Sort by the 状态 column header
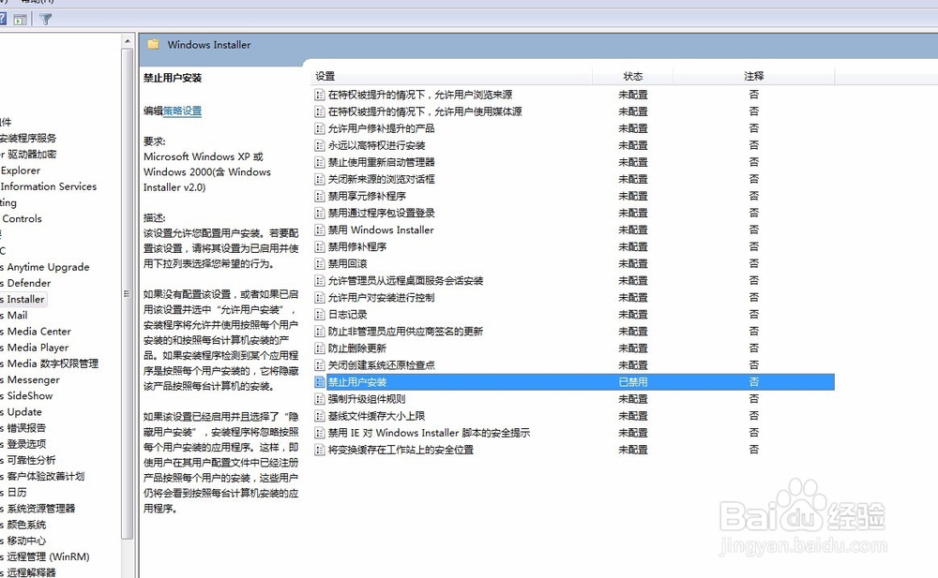Viewport: 938px width, 578px height. click(x=633, y=76)
